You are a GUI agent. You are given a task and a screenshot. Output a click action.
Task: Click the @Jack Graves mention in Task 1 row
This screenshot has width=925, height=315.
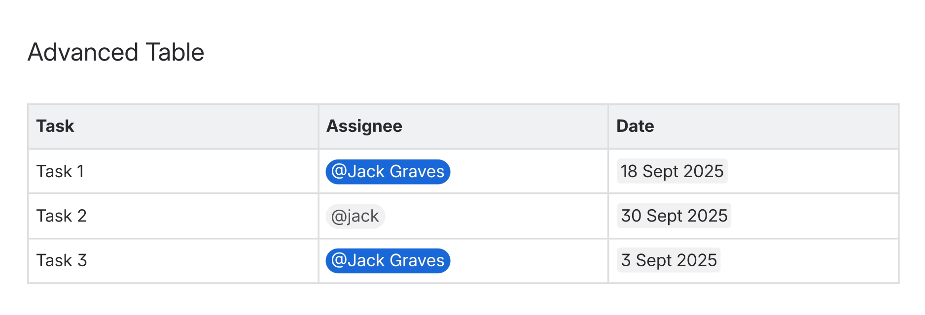coord(388,171)
